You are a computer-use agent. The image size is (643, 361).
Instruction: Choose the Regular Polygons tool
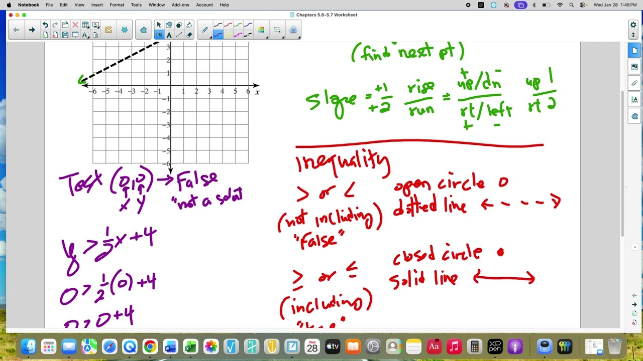click(x=179, y=25)
